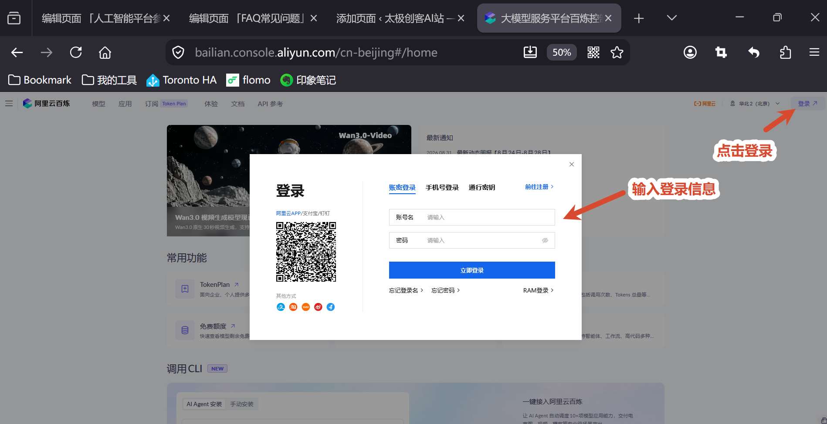Open the 体验 menu item
This screenshot has width=827, height=424.
(211, 104)
